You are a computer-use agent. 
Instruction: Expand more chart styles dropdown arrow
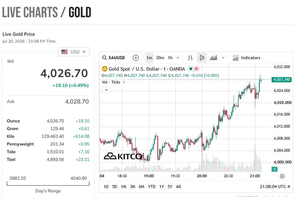(223, 58)
